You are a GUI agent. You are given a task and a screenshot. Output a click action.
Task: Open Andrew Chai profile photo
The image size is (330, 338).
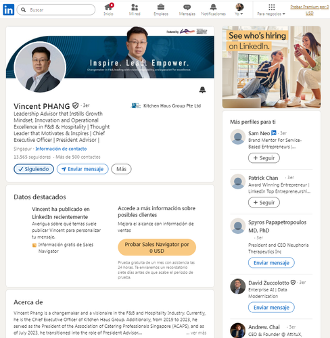[238, 331]
